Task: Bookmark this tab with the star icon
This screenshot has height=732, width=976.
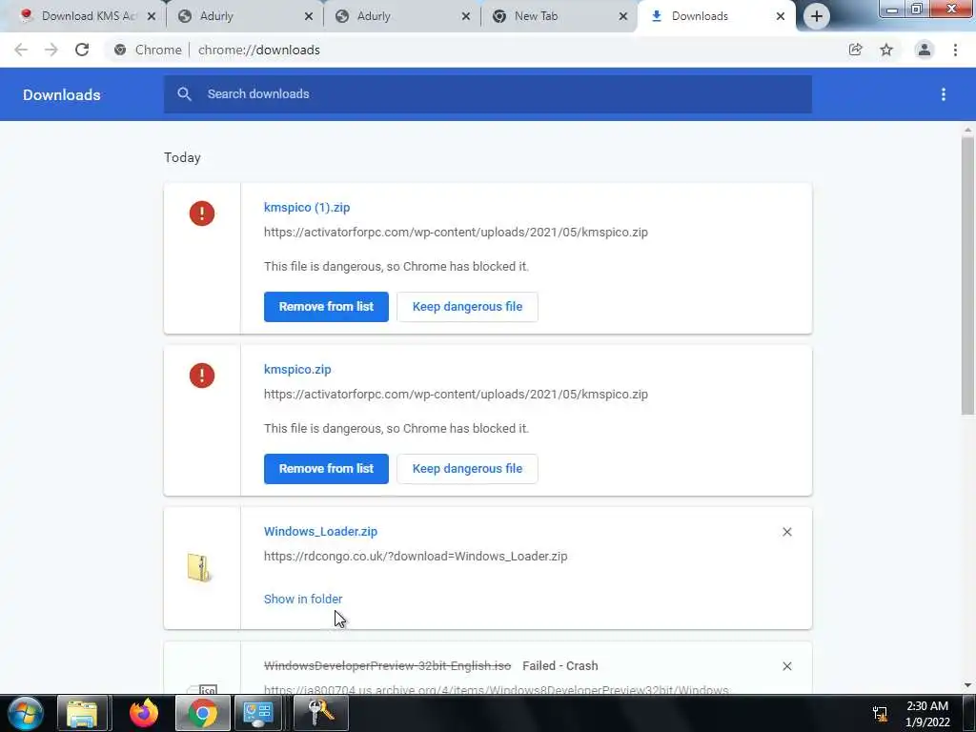Action: [x=886, y=50]
